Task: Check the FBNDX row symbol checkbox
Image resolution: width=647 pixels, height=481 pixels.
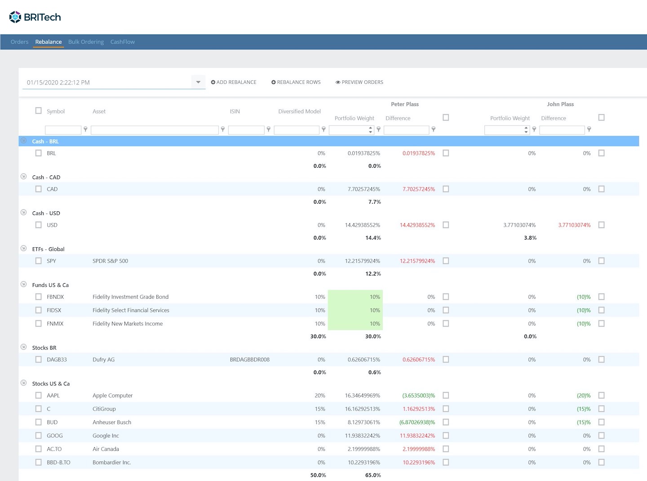Action: pos(39,297)
